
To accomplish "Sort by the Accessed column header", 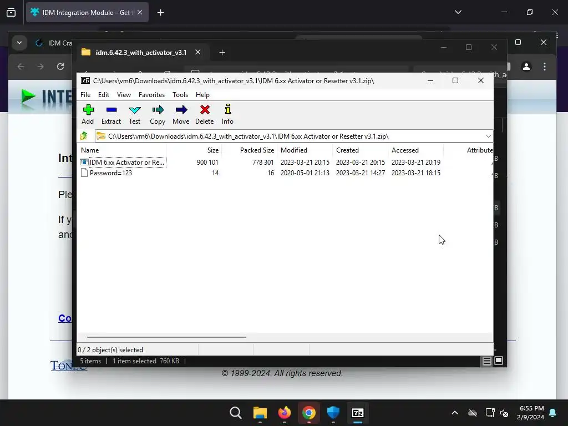I will pyautogui.click(x=416, y=150).
